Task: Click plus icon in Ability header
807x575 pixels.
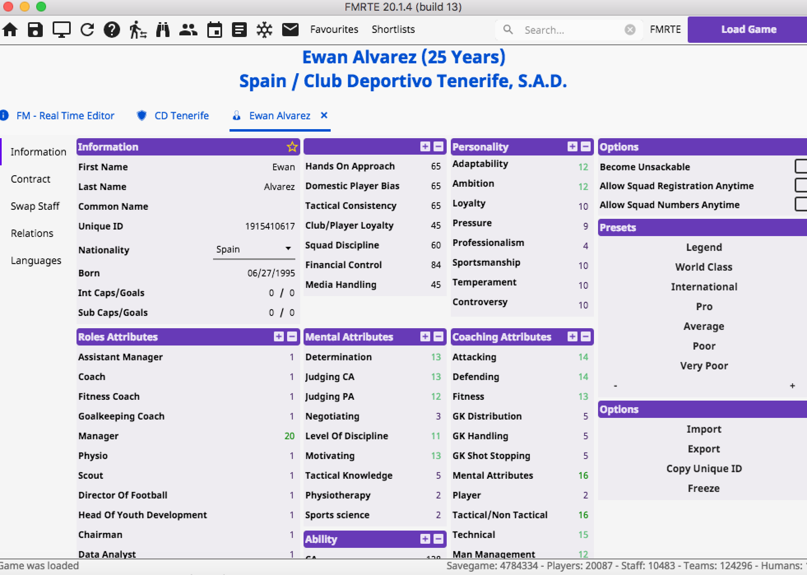Action: (425, 539)
